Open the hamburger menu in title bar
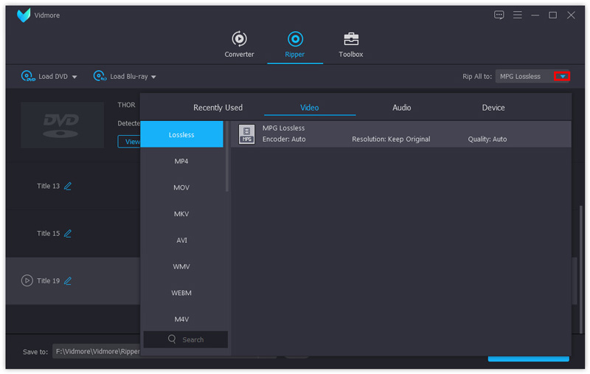590x374 pixels. tap(518, 15)
